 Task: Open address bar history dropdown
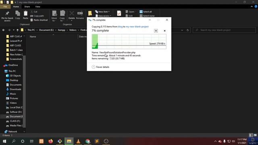pyautogui.click(x=182, y=30)
